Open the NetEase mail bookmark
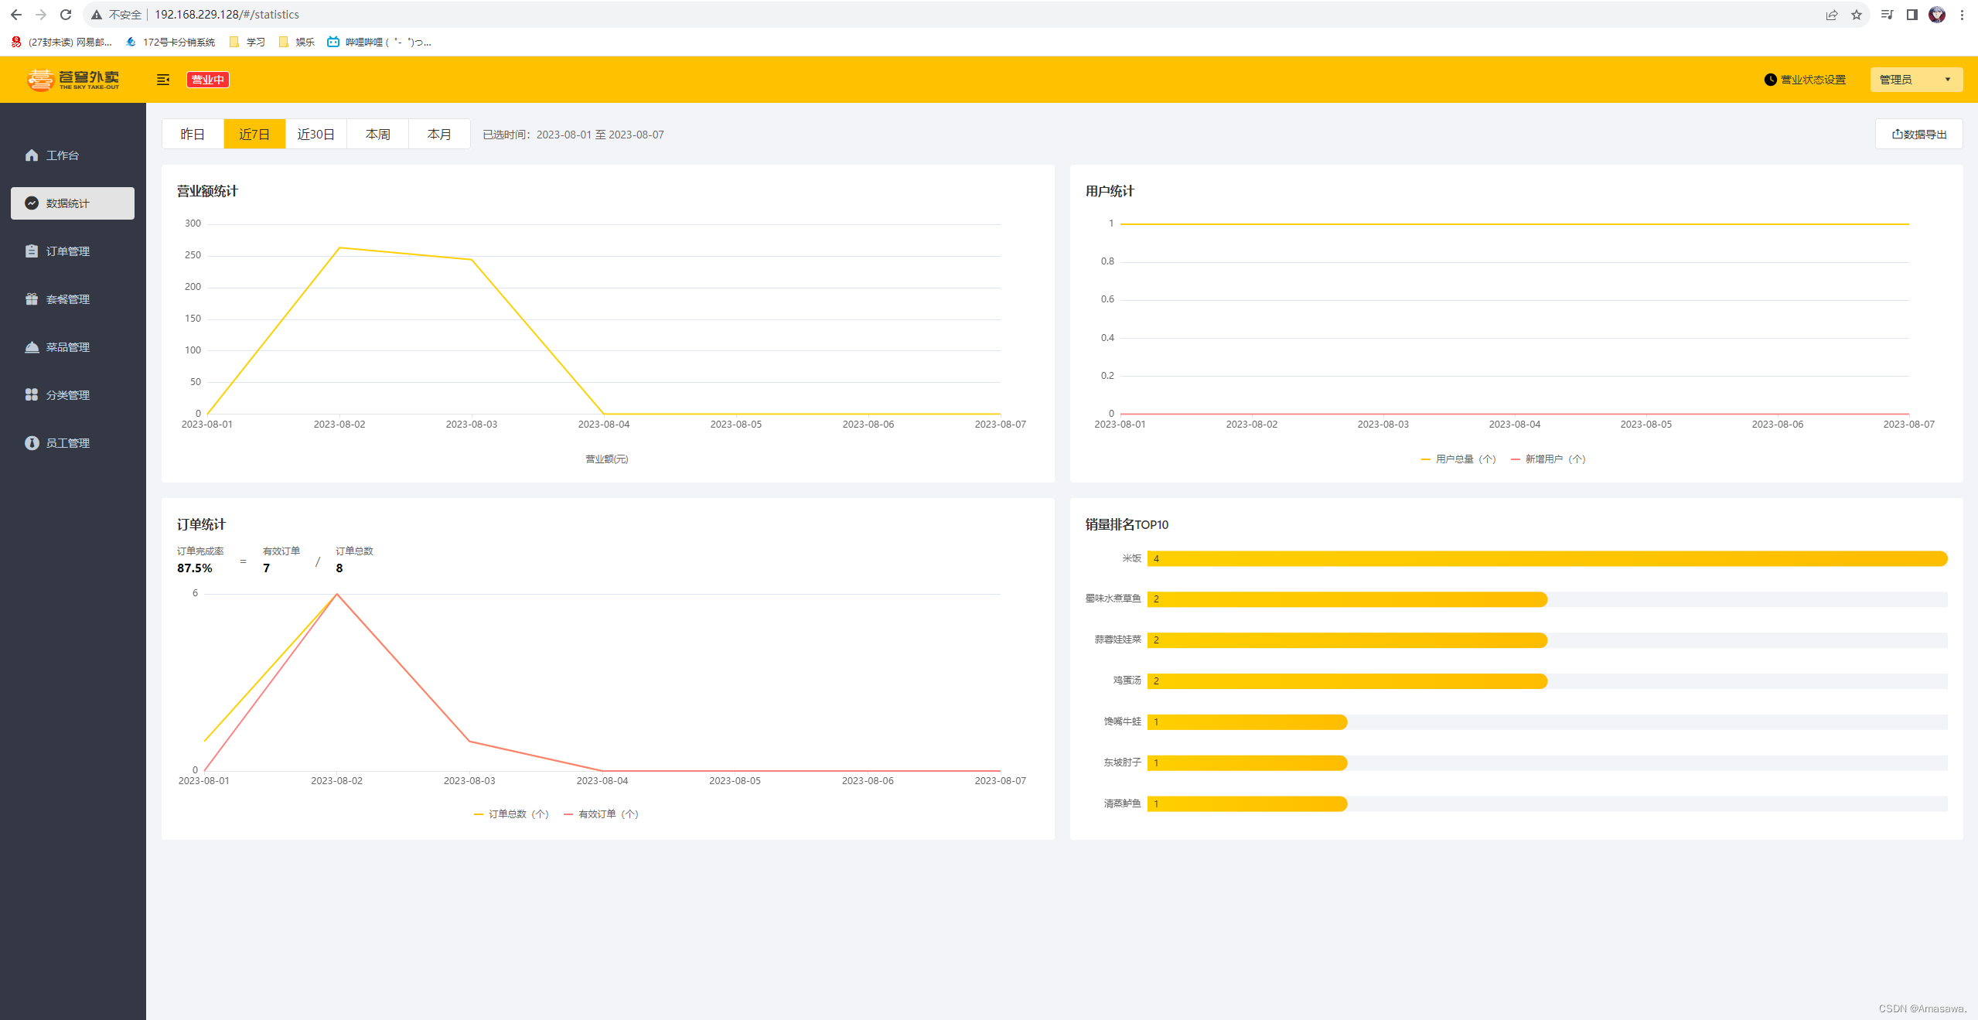Viewport: 1978px width, 1020px height. point(62,42)
